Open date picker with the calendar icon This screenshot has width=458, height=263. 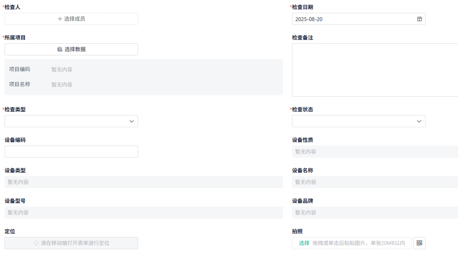(x=419, y=19)
